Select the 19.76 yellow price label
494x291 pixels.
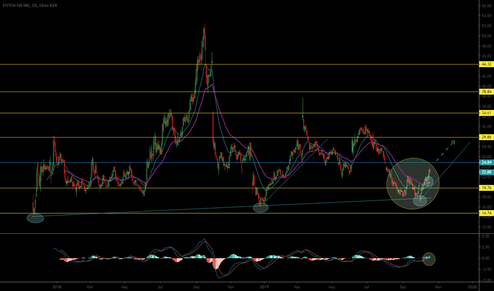(x=486, y=188)
